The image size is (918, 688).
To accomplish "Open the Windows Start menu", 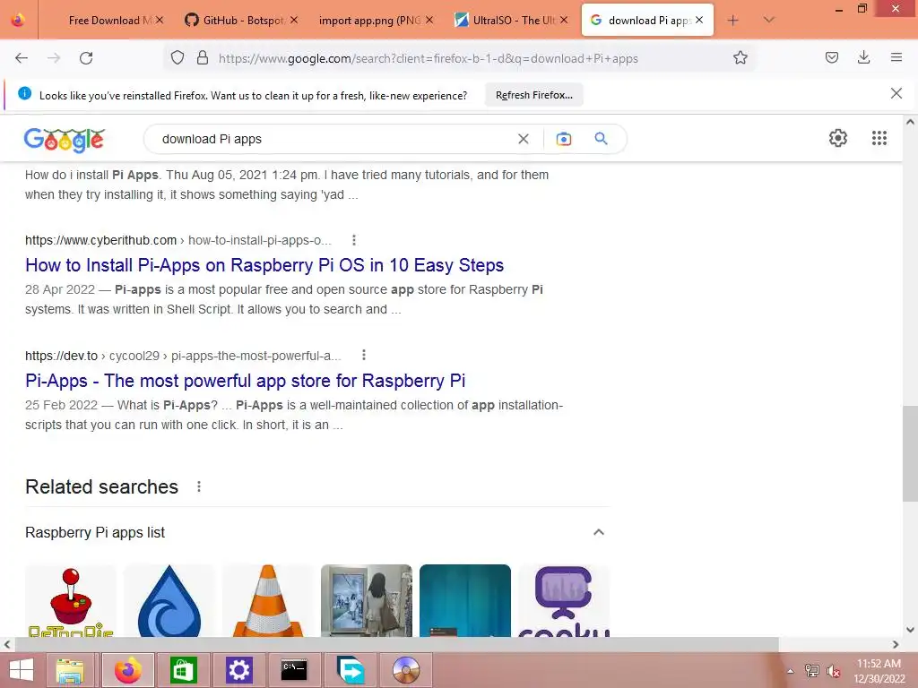I will pos(22,670).
